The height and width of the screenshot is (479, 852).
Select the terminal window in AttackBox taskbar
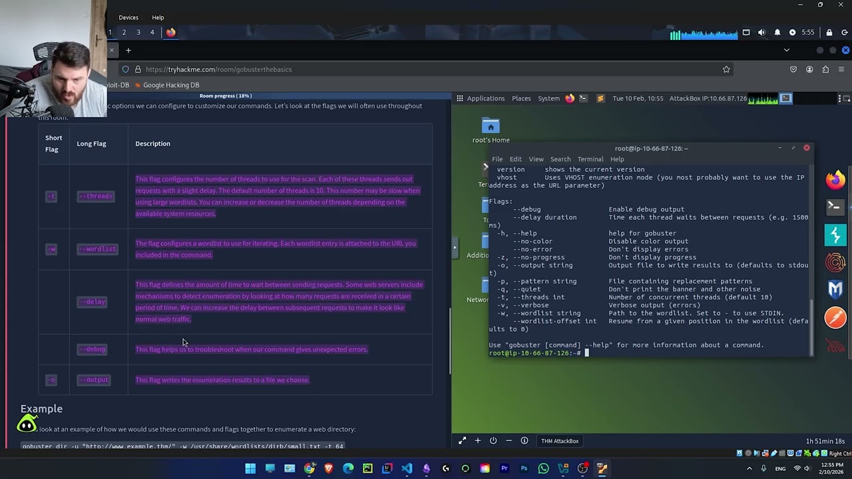pos(785,98)
